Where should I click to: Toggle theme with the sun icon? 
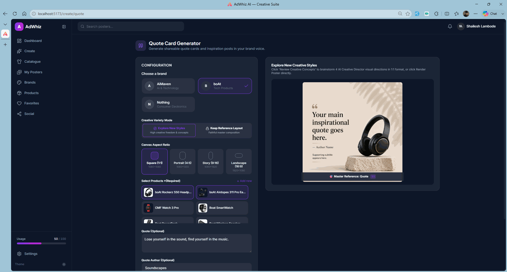[x=64, y=264]
